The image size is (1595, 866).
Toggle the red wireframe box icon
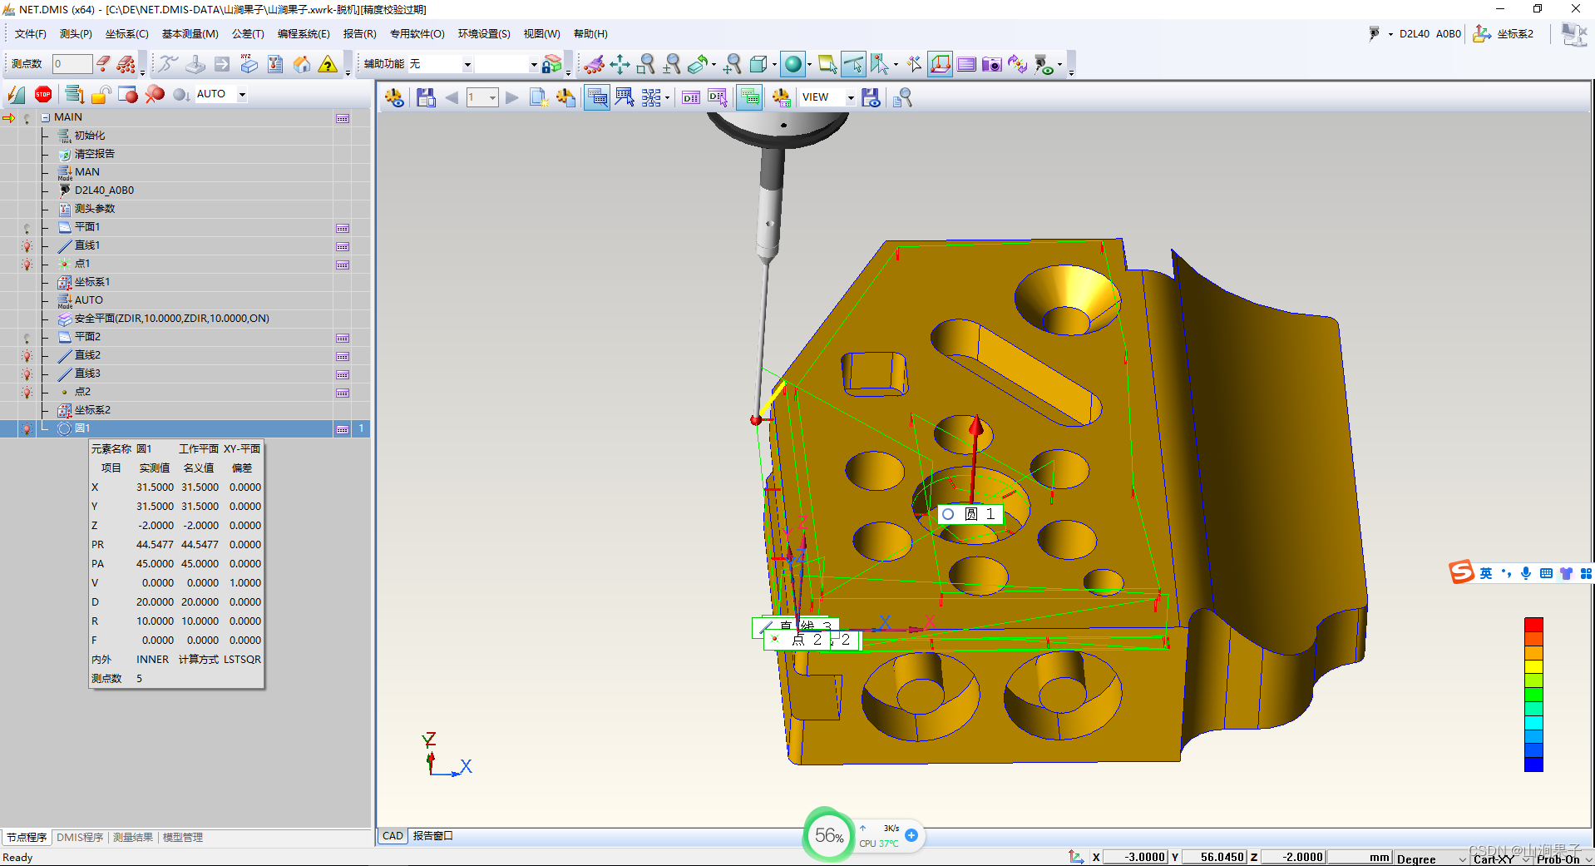click(940, 64)
